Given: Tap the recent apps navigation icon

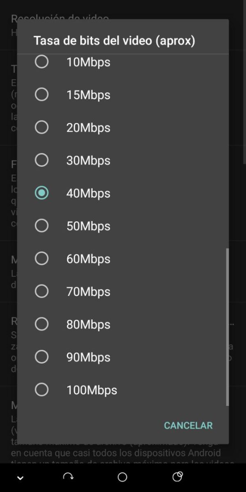Looking at the screenshot, I should click(x=178, y=476).
